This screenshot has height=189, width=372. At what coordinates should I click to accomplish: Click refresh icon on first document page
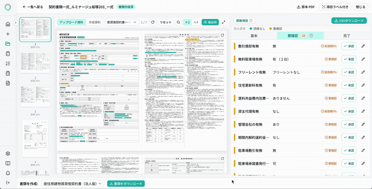tap(222, 35)
